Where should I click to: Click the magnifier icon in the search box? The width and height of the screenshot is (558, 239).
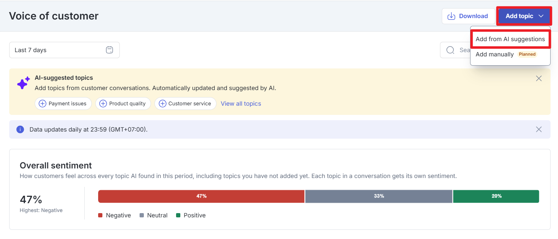pyautogui.click(x=450, y=50)
